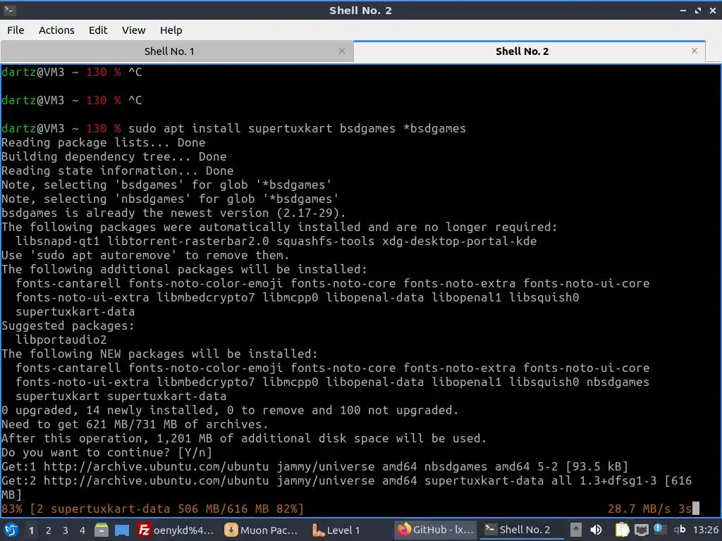Minimize the Shell No. 2 window
722x541 pixels.
point(683,10)
